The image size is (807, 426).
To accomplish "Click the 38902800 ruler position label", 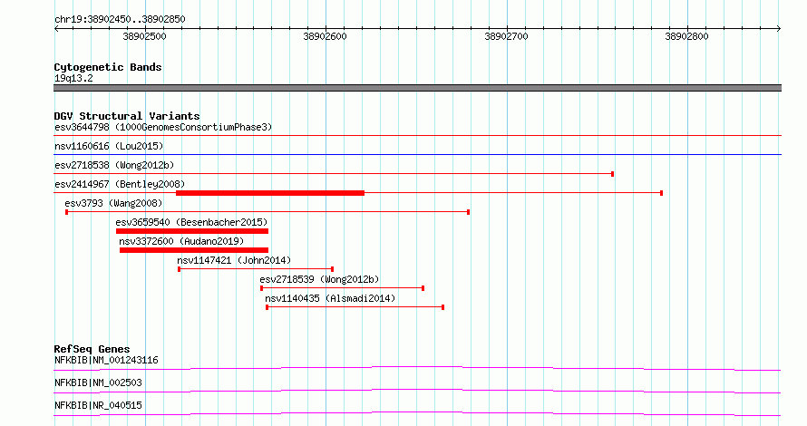I will (x=687, y=36).
